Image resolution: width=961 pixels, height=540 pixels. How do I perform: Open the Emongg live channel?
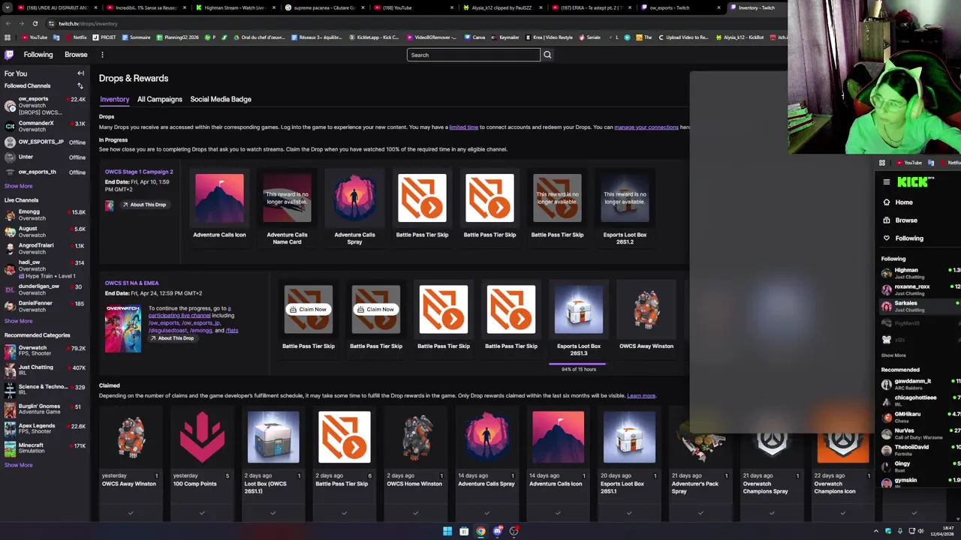pos(45,215)
